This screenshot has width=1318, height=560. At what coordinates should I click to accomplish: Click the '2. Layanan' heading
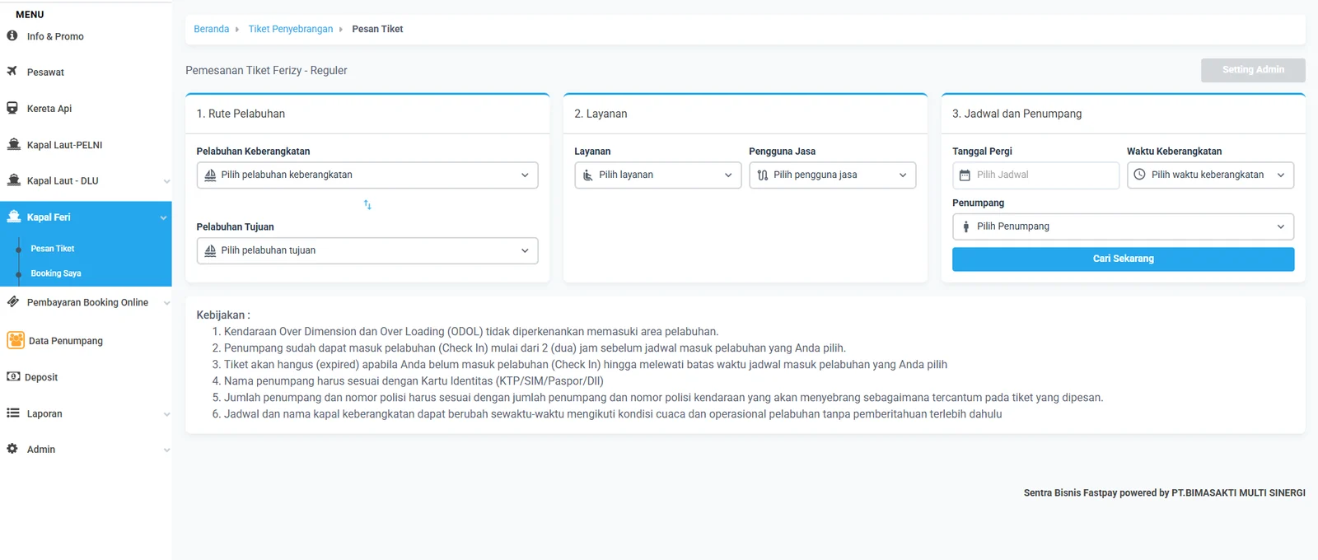[x=601, y=114]
